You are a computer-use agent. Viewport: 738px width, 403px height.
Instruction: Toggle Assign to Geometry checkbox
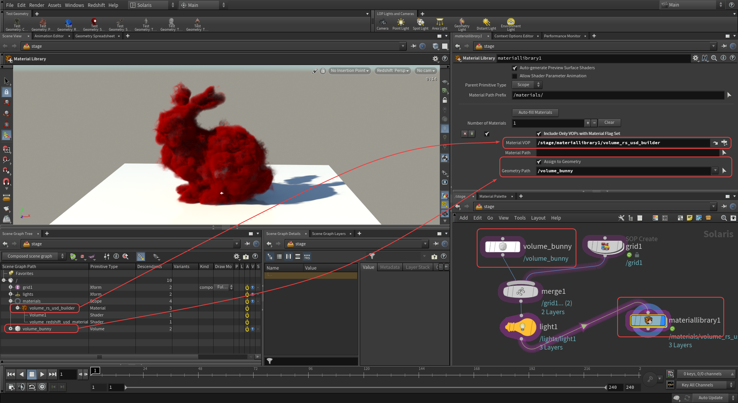pos(539,162)
